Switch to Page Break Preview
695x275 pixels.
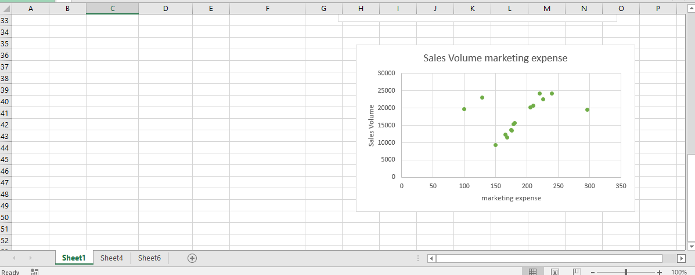tap(577, 272)
